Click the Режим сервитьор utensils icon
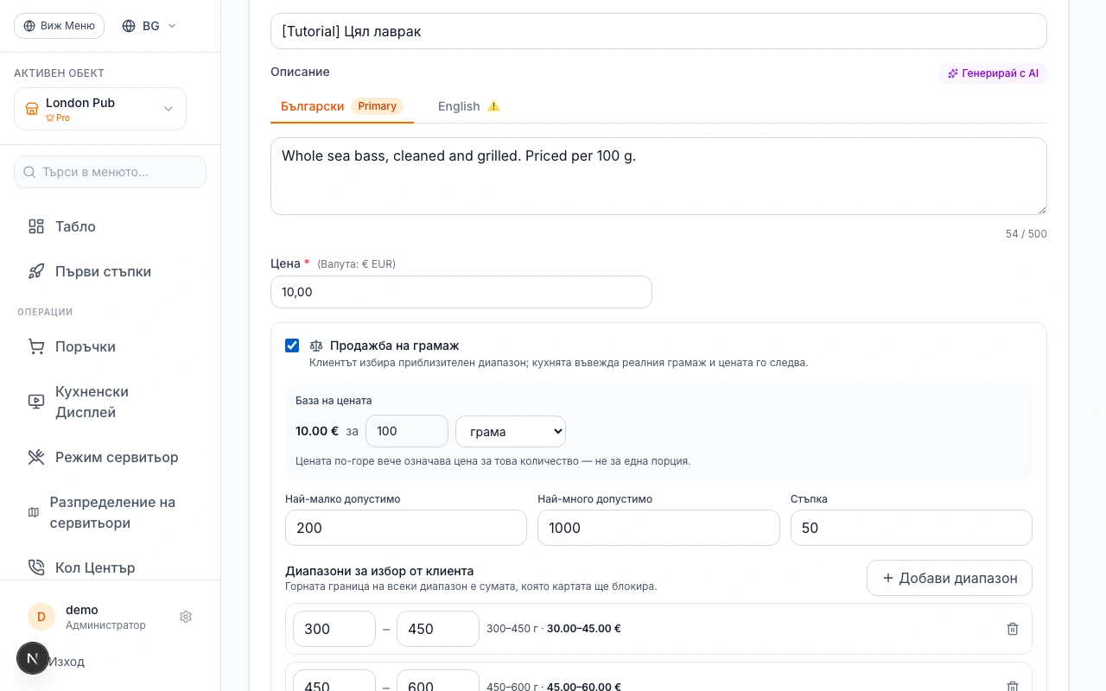 point(36,457)
